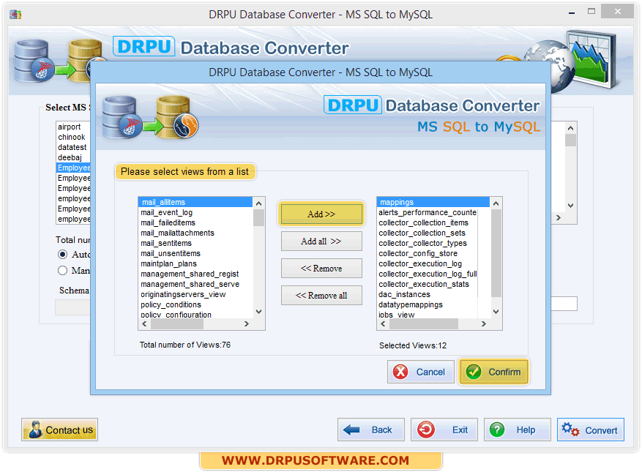Viewport: 642px width, 472px height.
Task: Click the app icon in the title bar
Action: tap(15, 15)
